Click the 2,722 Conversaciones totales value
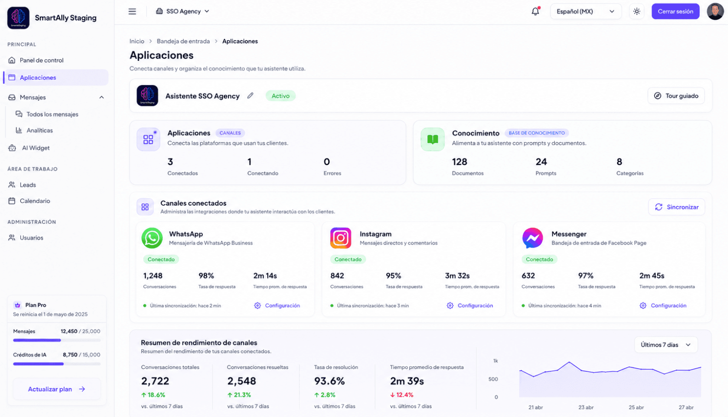 point(155,381)
